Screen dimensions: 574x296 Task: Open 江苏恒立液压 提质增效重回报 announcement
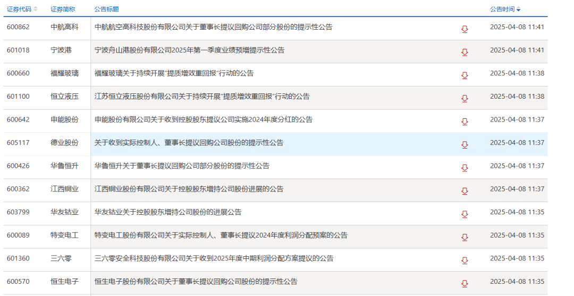point(202,97)
